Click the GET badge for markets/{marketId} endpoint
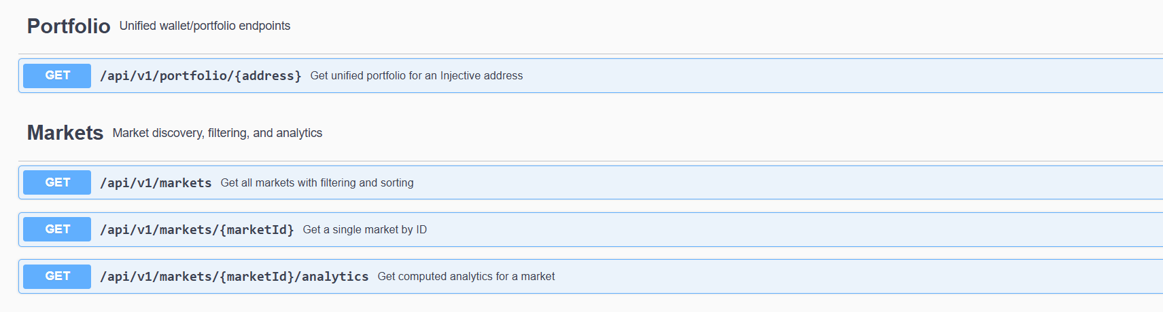This screenshot has width=1163, height=312. point(57,229)
